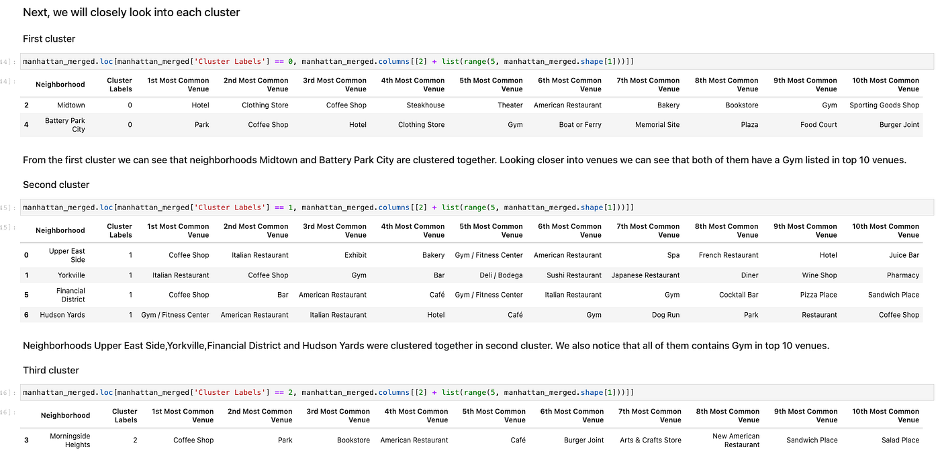Click the Restaurant cell in Hudson Yards 9th column
The height and width of the screenshot is (468, 940).
819,315
